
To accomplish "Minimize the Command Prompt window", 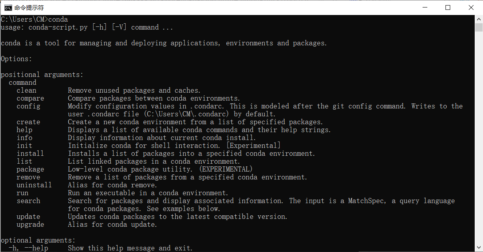I will point(425,7).
